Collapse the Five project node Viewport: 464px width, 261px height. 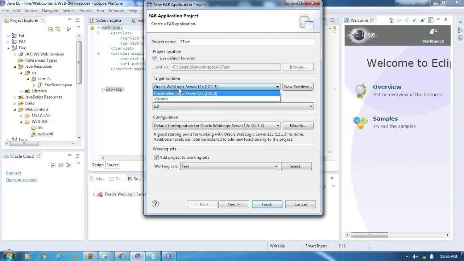tap(8, 48)
